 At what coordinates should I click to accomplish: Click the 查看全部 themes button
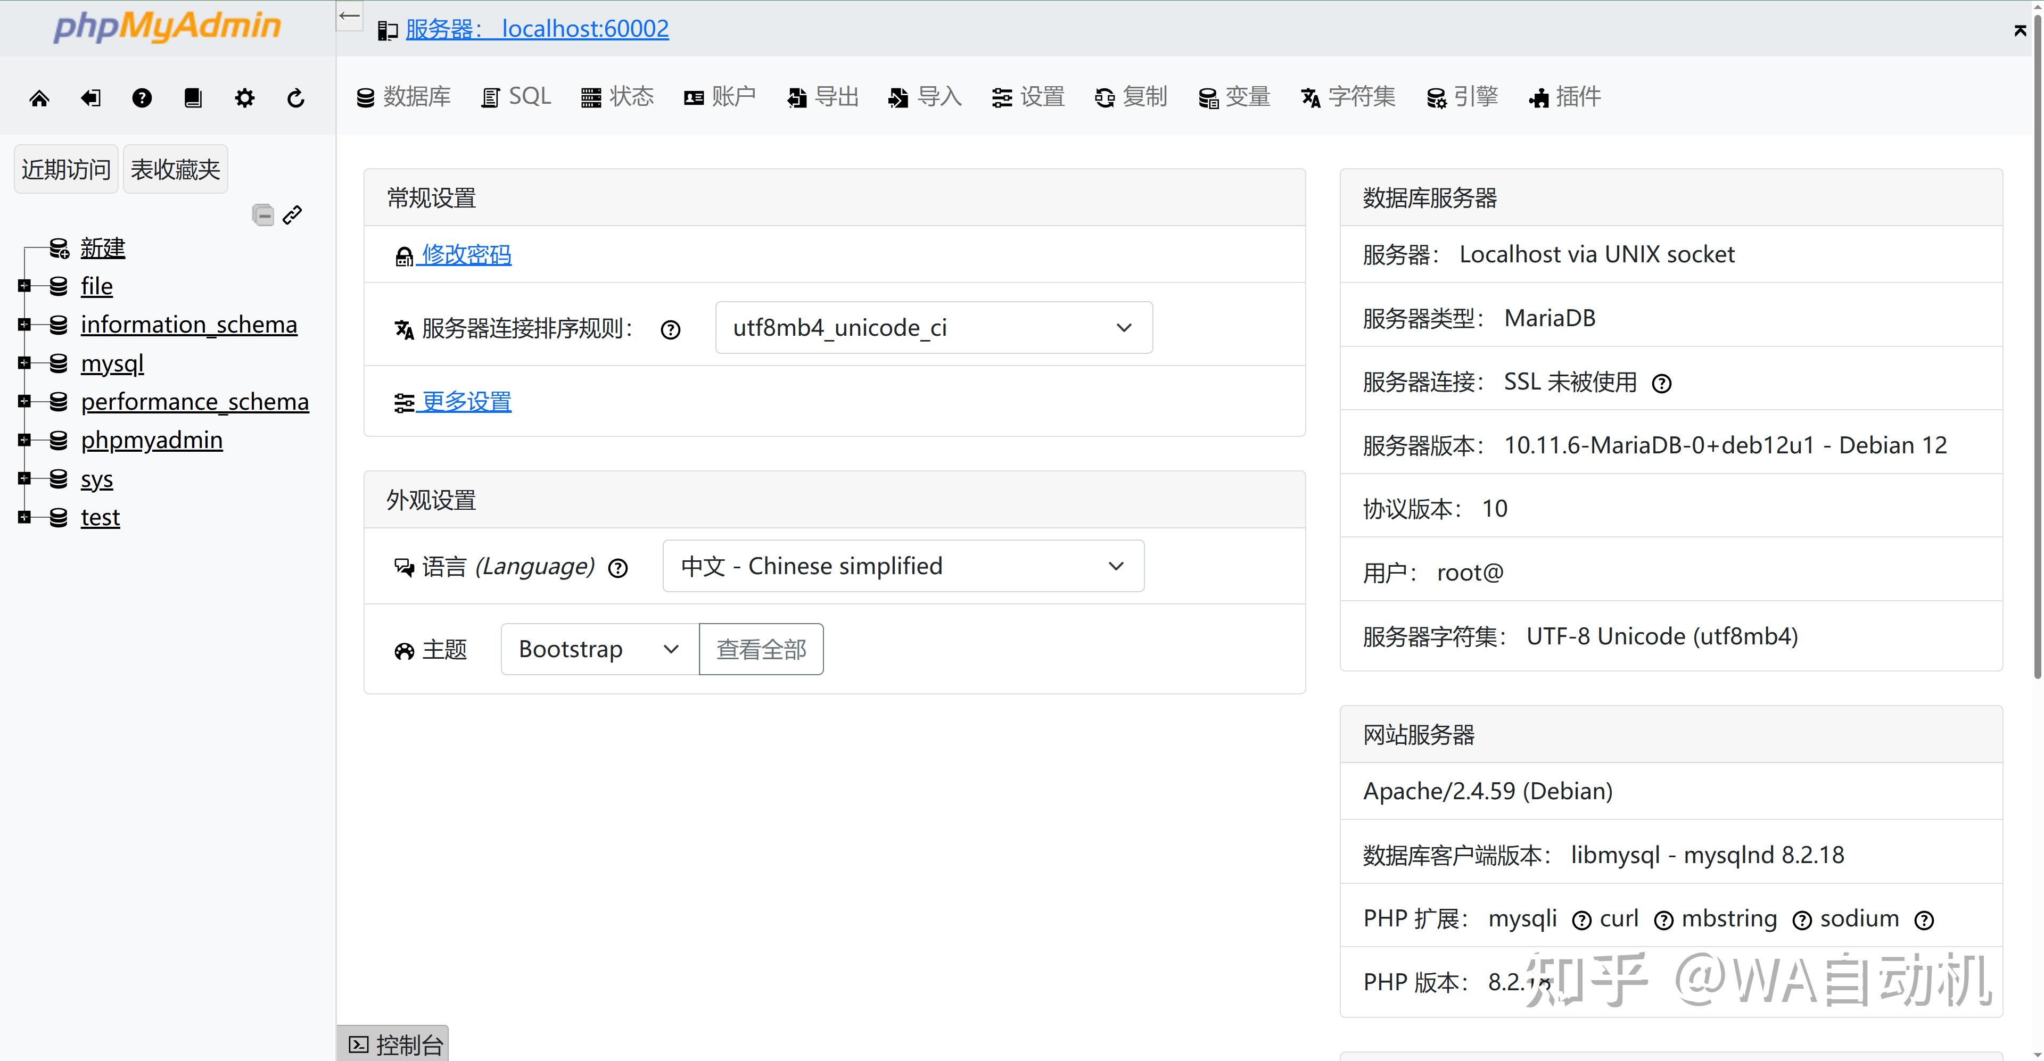pos(761,648)
